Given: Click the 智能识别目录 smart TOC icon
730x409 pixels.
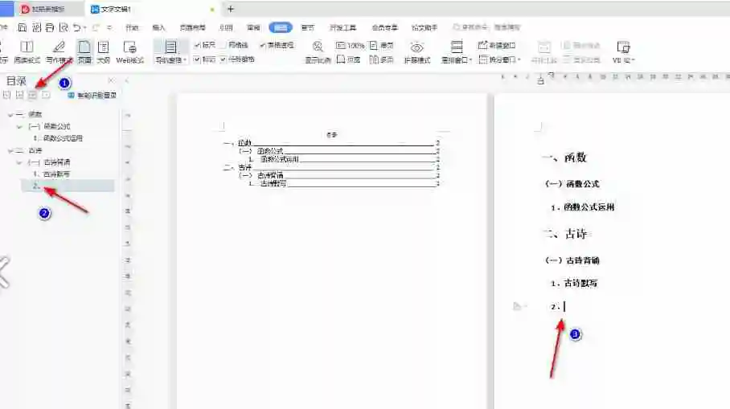Looking at the screenshot, I should (x=72, y=95).
